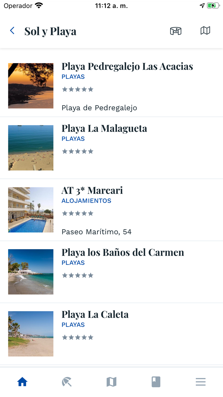Screen dimensions: 223x397
Task: Open Playa los Baños del Carmen listing
Action: [x=123, y=252]
